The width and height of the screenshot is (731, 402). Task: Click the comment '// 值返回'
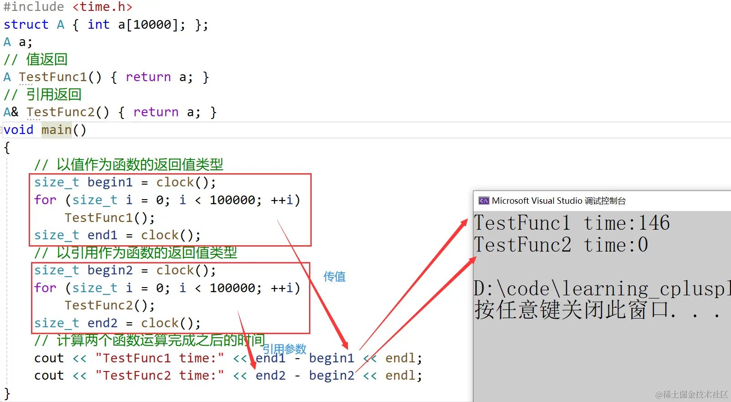pos(36,60)
